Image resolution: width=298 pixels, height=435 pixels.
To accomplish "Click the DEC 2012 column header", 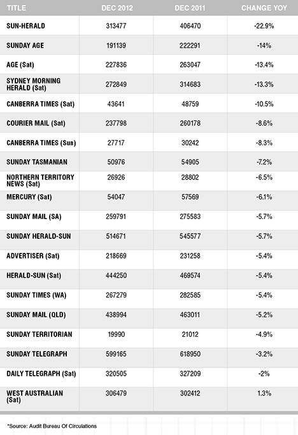I will 117,8.
